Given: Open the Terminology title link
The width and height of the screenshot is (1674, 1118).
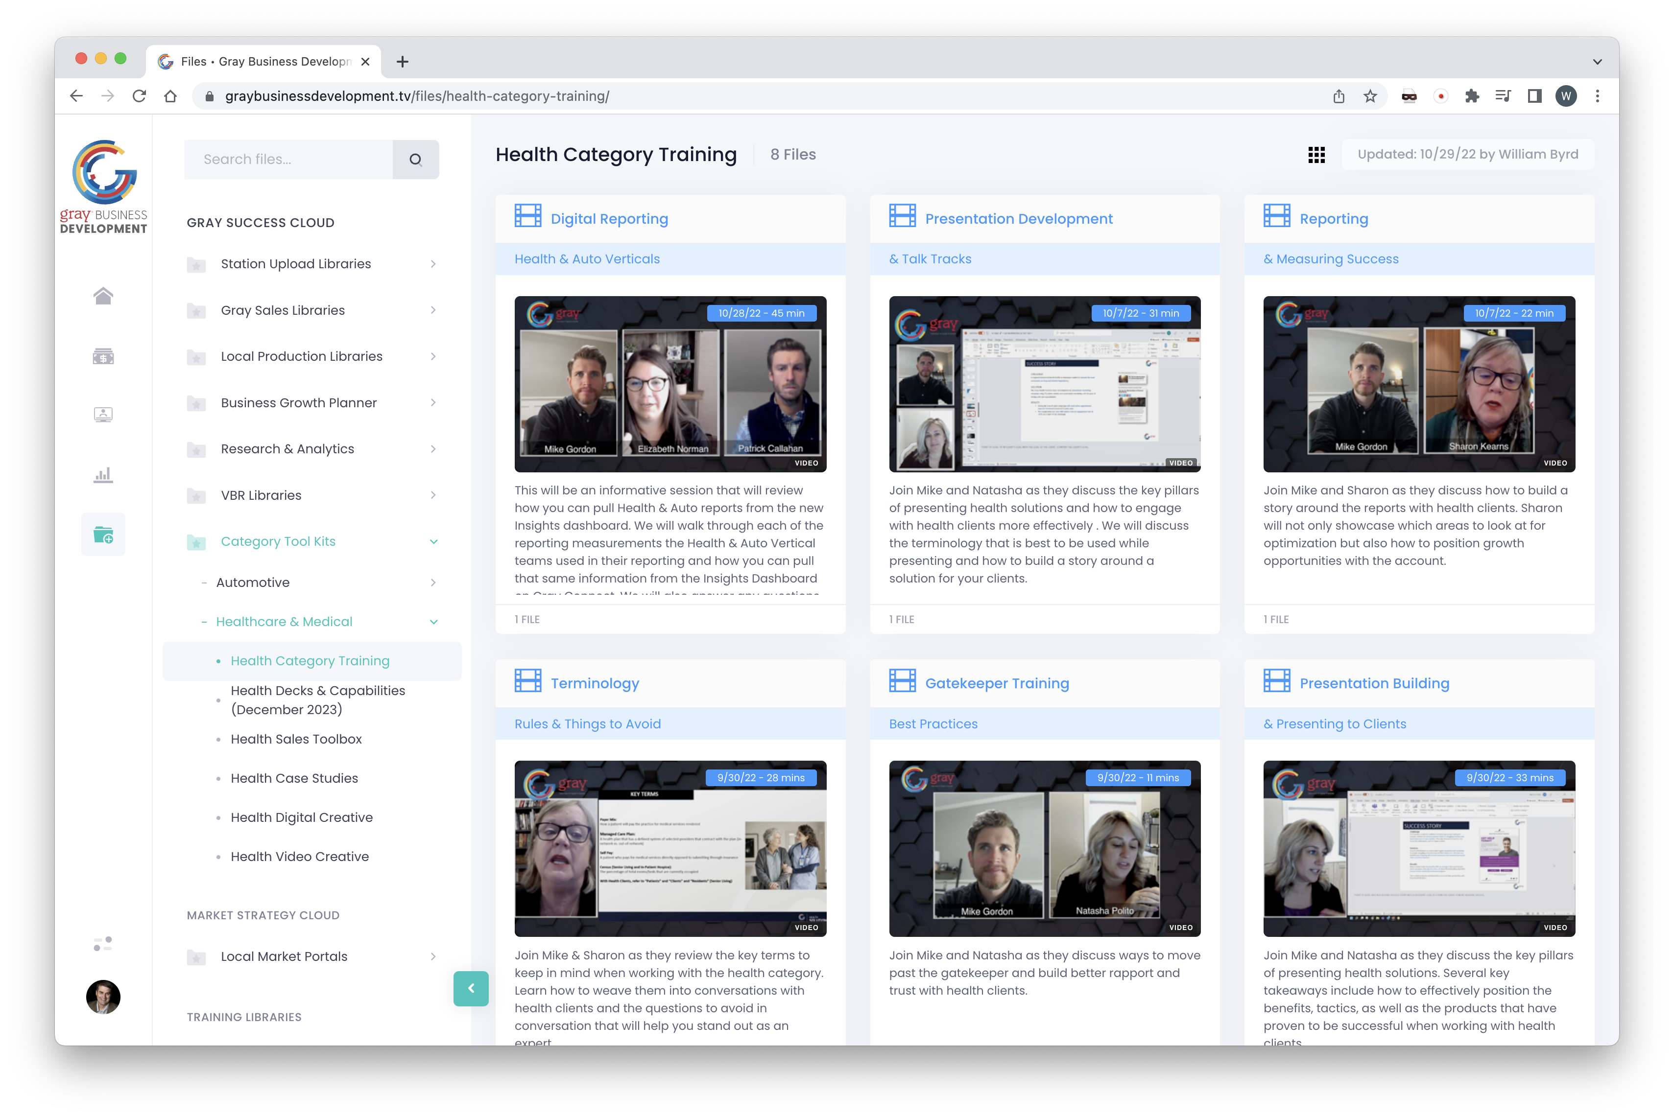Looking at the screenshot, I should [595, 684].
